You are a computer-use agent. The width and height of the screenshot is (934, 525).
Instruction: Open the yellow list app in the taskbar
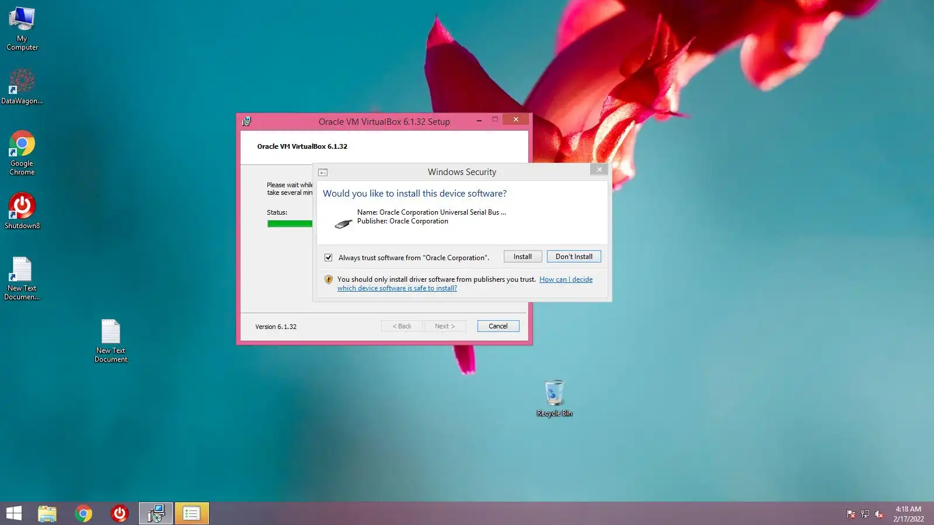tap(191, 513)
